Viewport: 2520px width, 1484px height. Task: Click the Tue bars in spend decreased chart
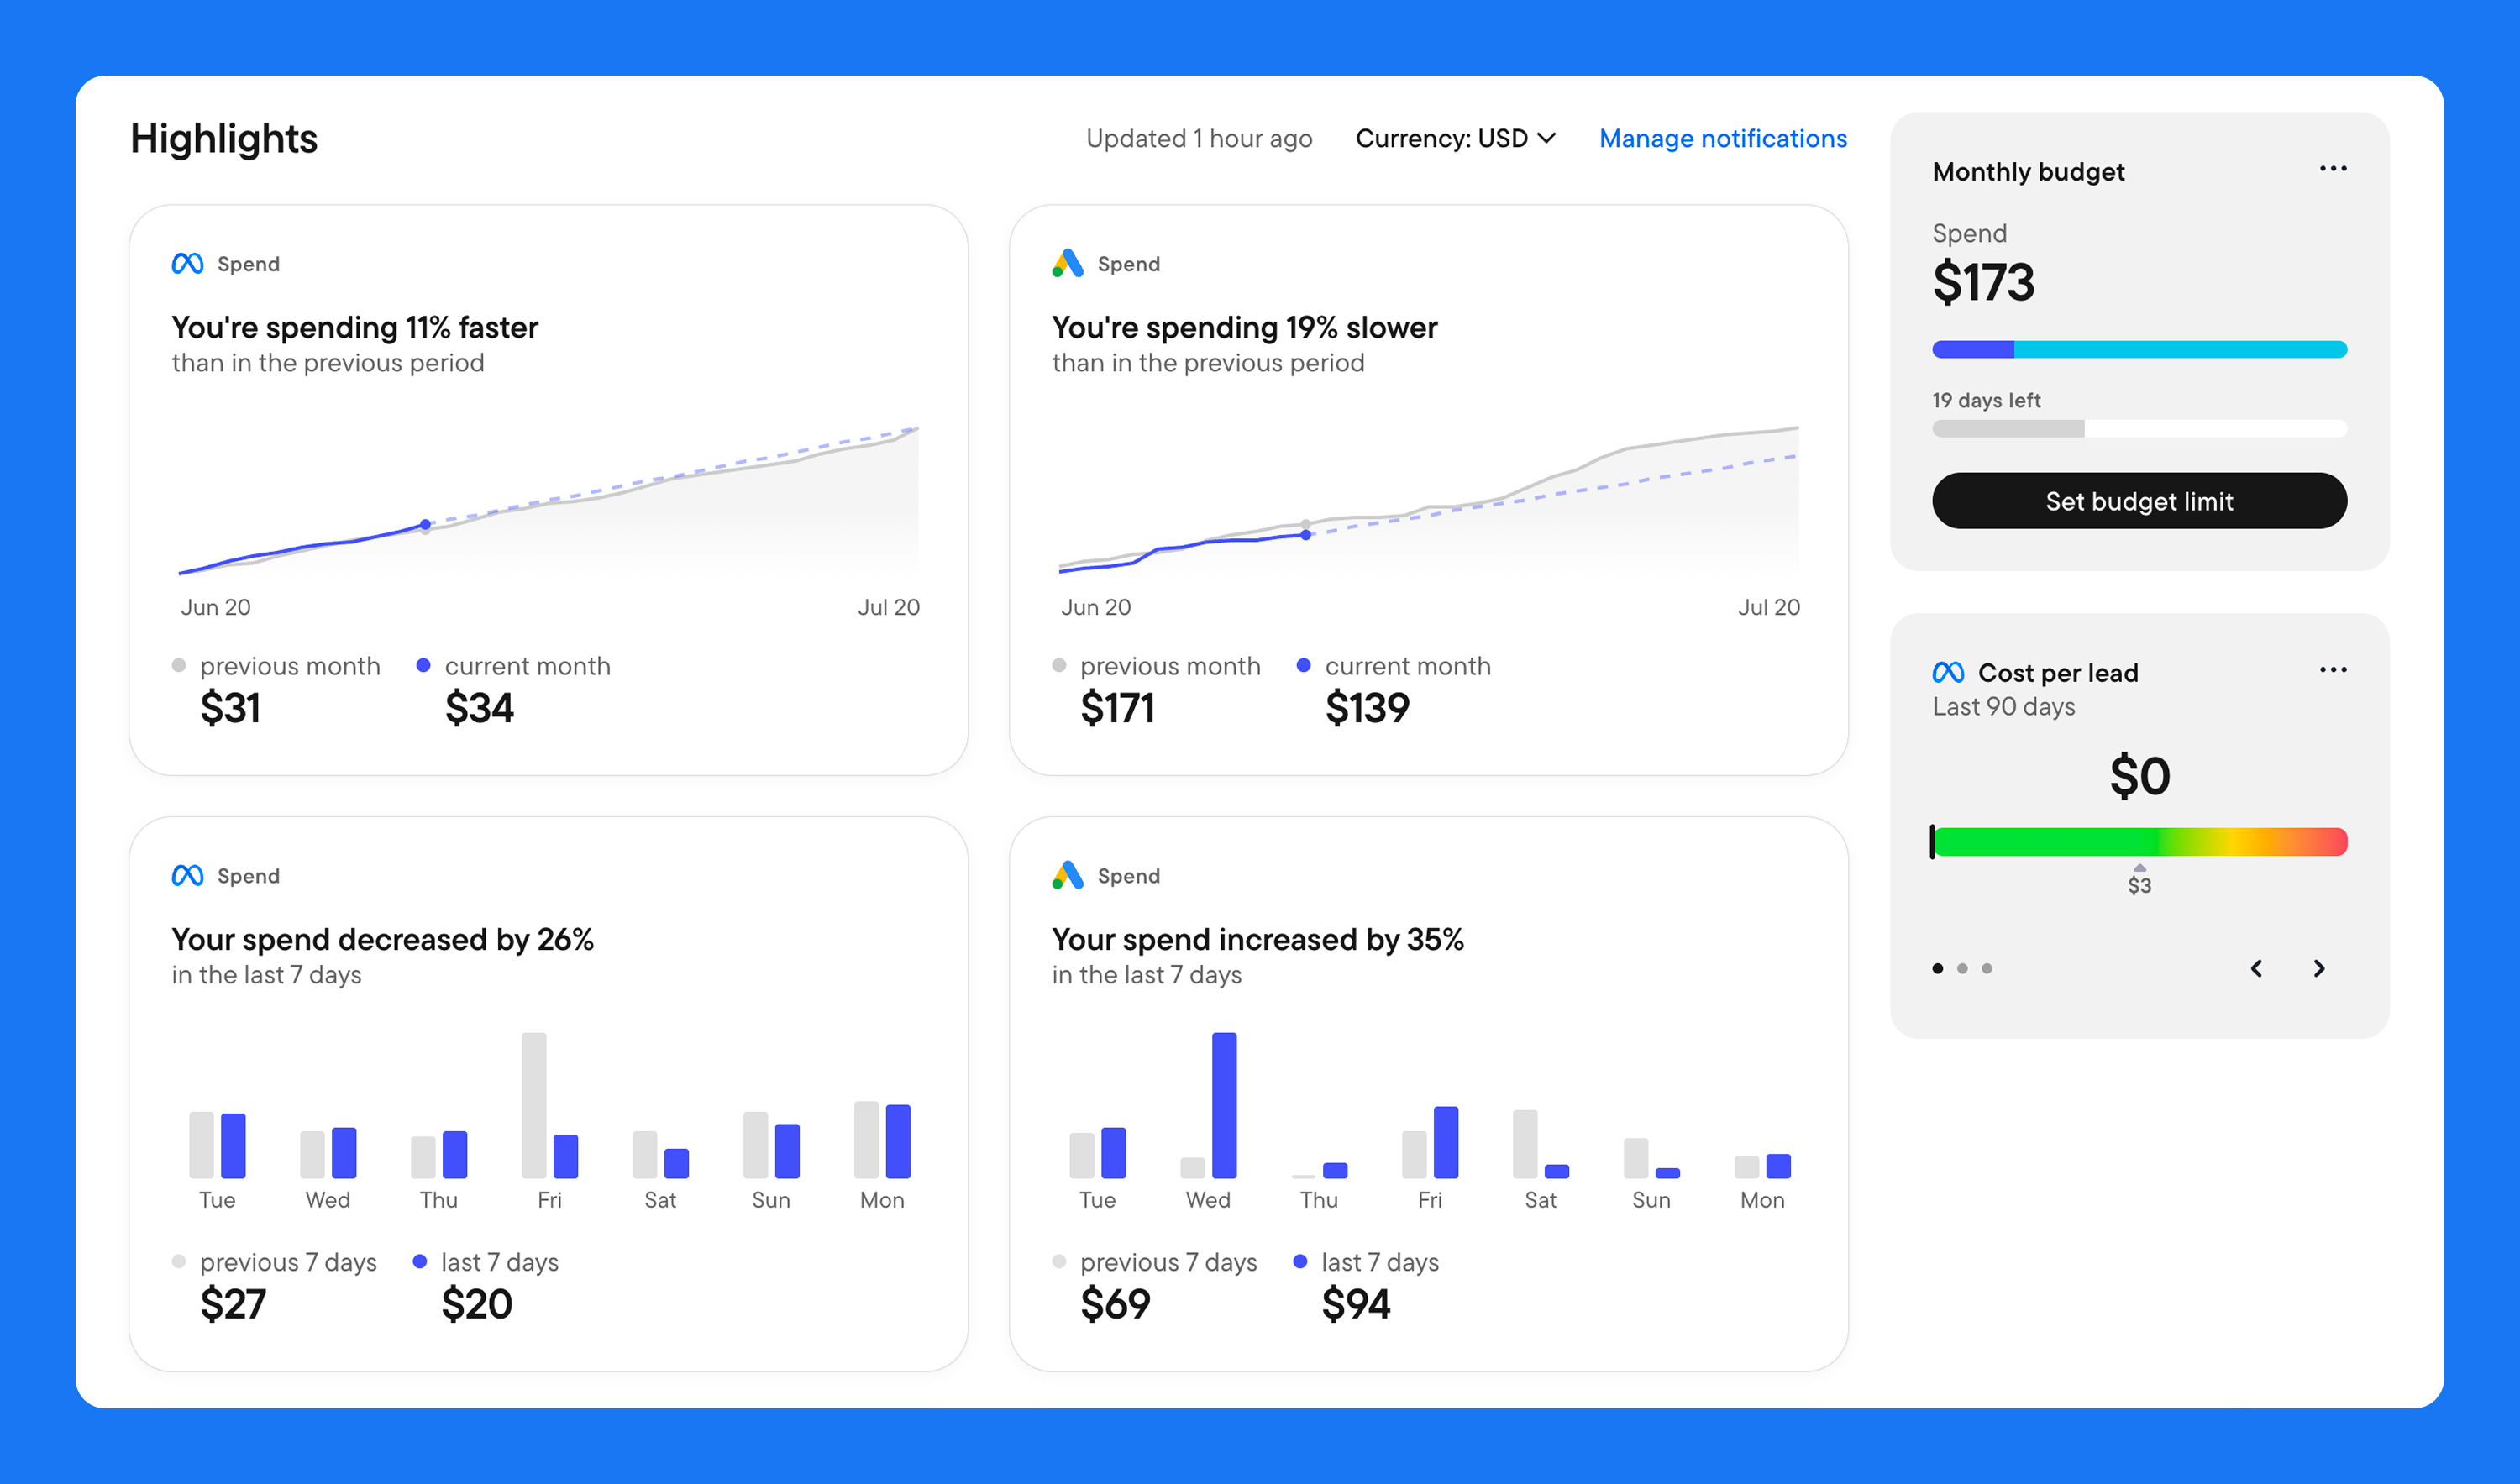coord(217,1145)
